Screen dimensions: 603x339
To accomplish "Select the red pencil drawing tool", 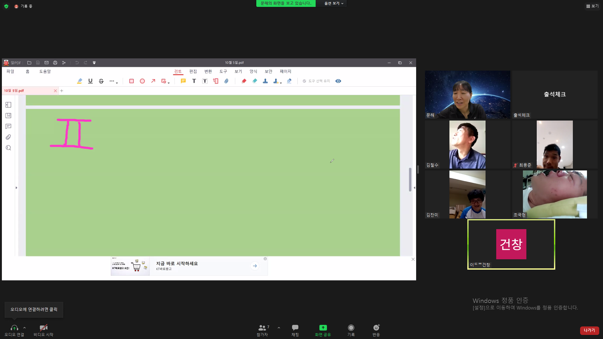I will (x=244, y=81).
